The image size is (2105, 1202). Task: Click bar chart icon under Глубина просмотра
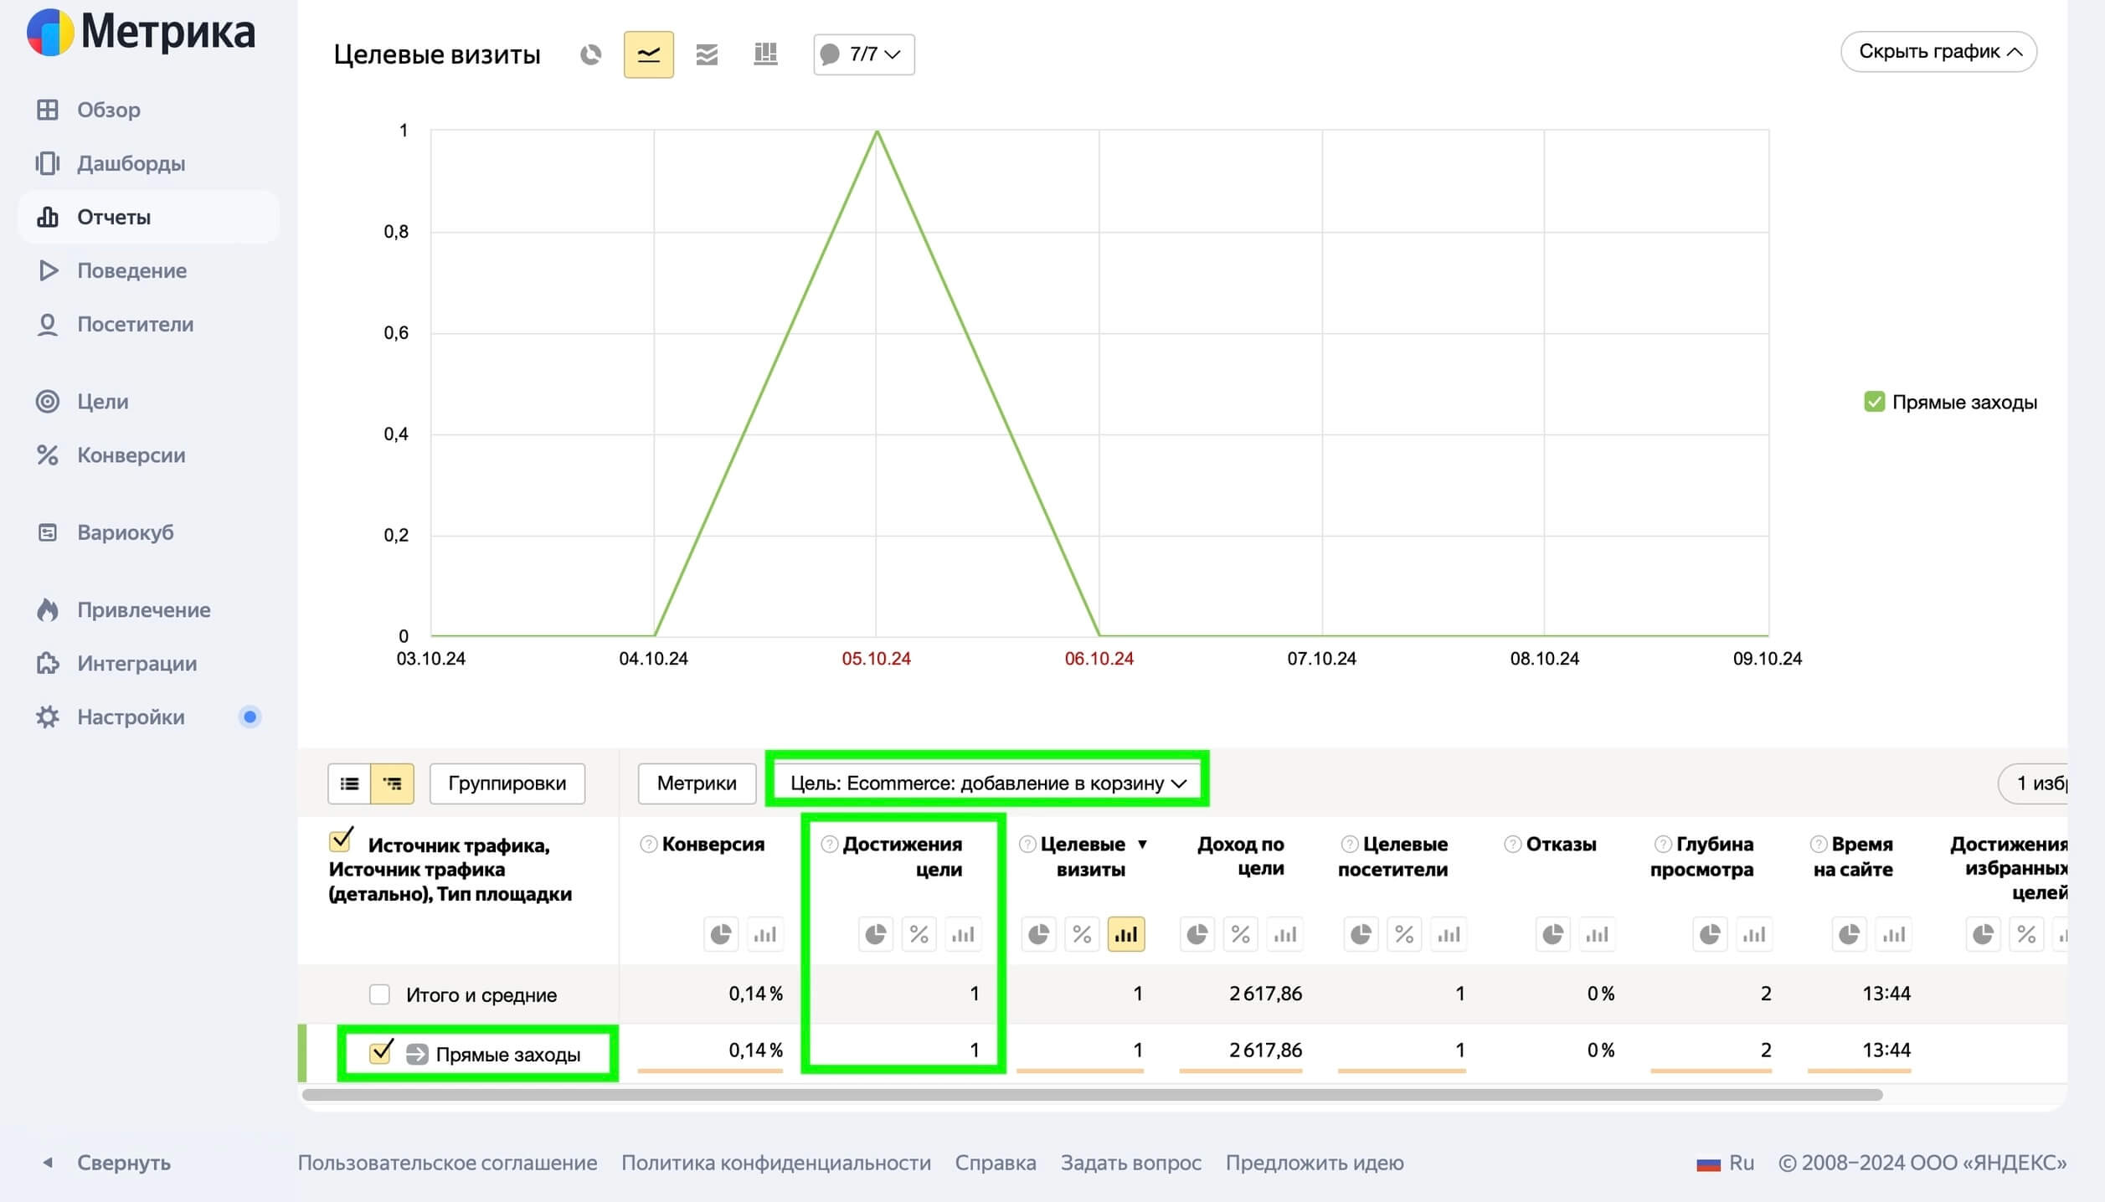click(x=1754, y=934)
